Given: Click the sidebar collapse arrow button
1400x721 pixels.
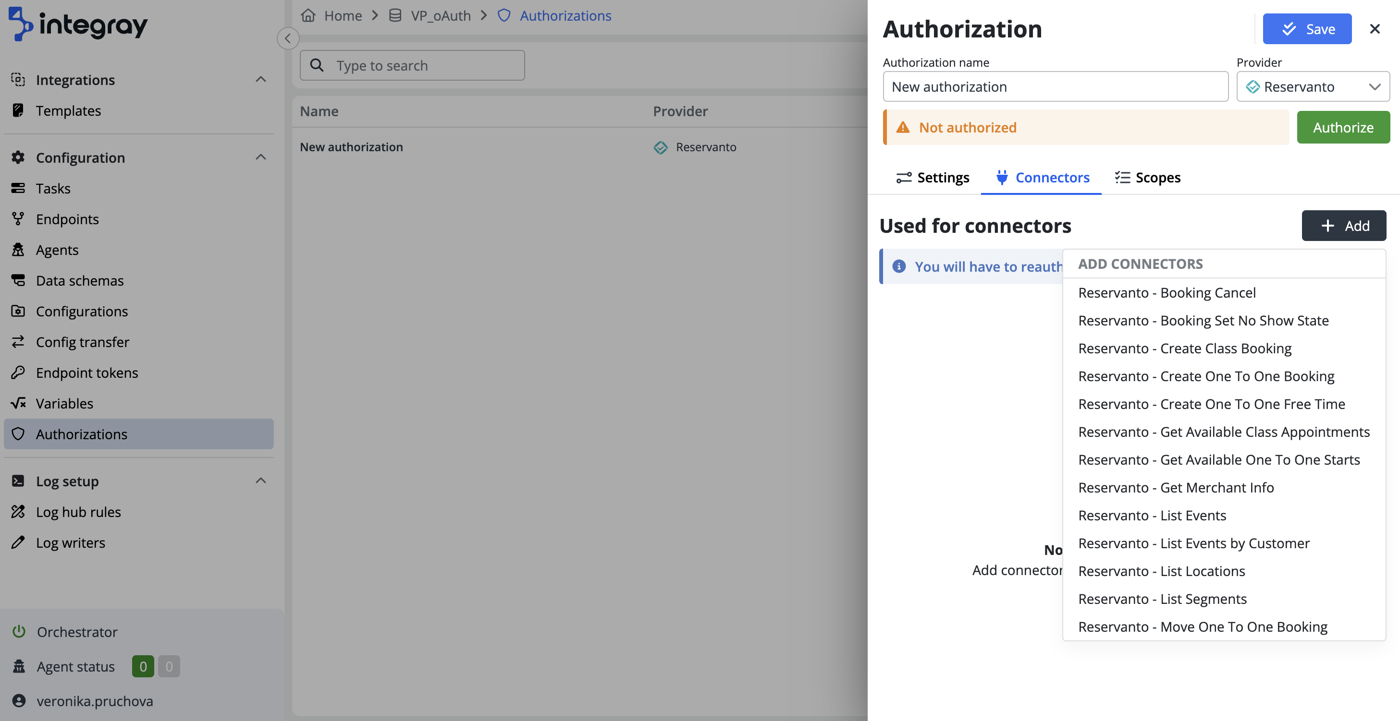Looking at the screenshot, I should (287, 38).
